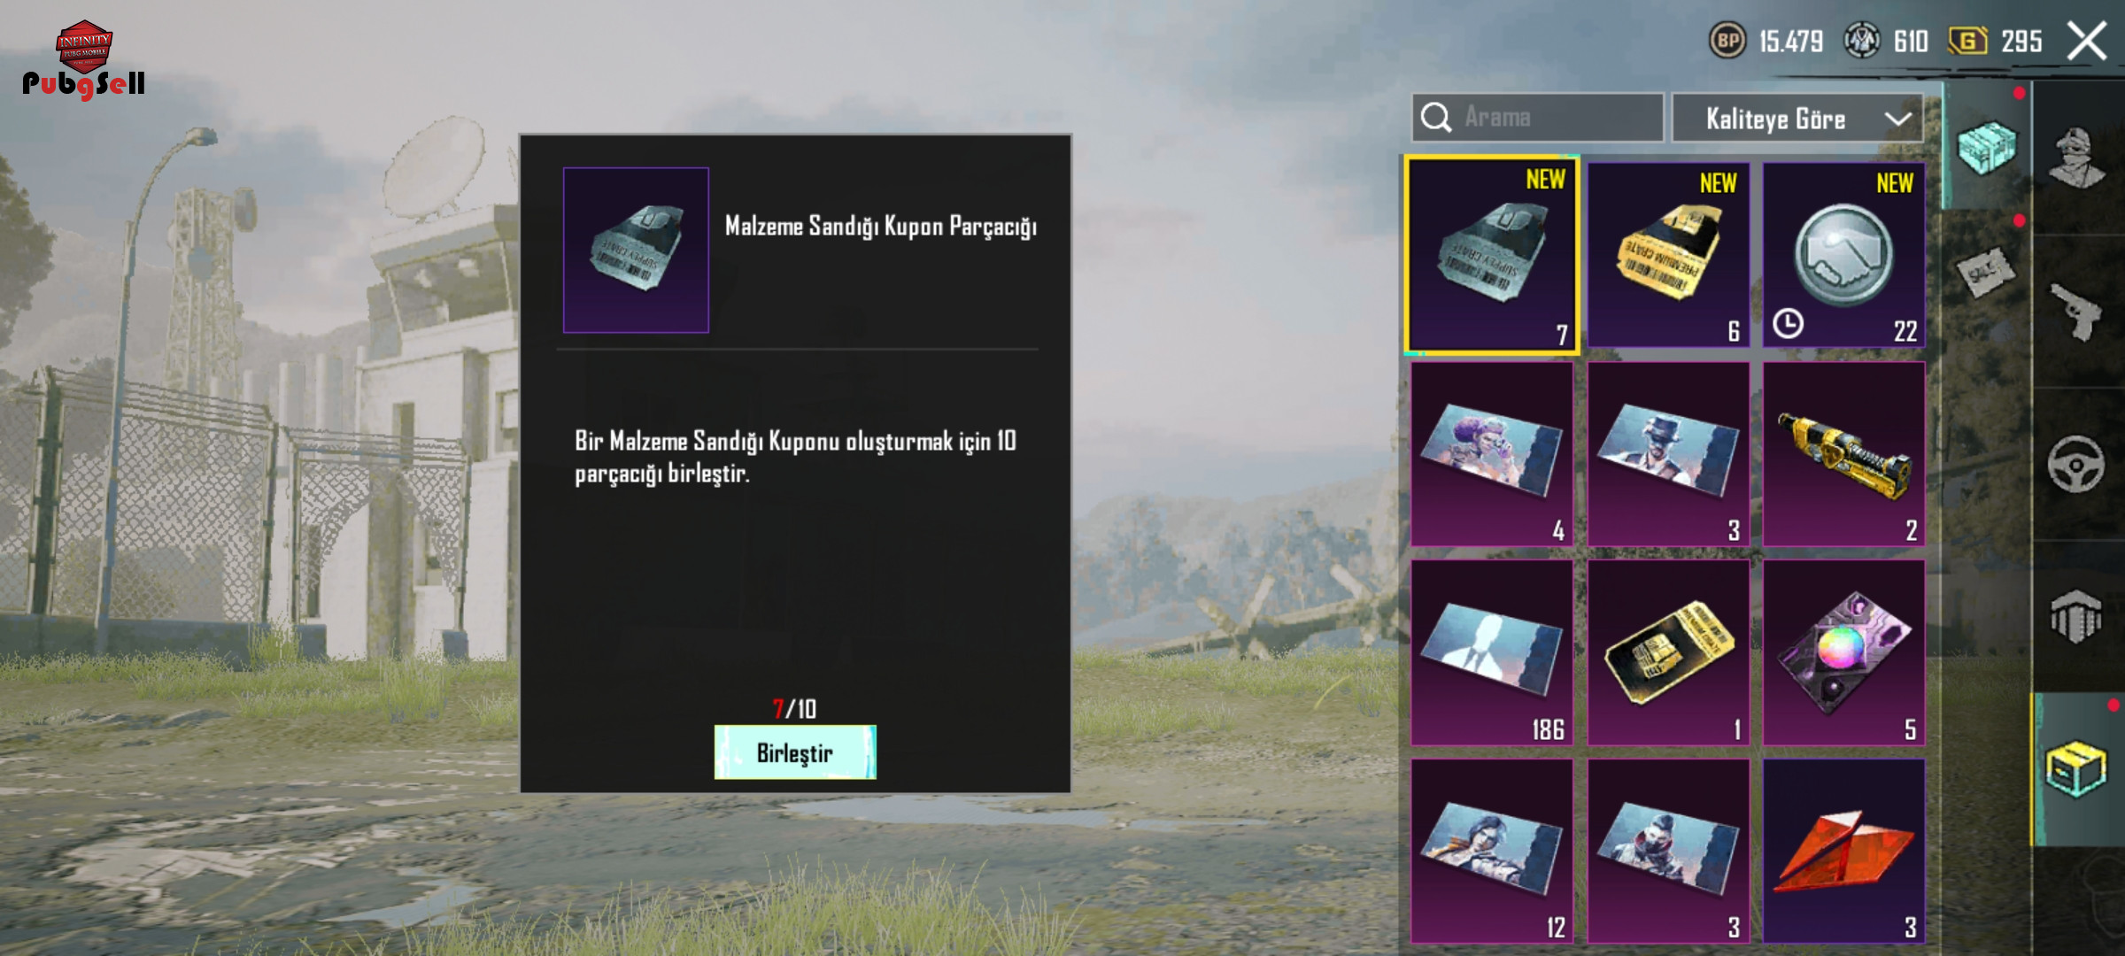Select the red paper plane item
This screenshot has width=2125, height=956.
[1844, 852]
